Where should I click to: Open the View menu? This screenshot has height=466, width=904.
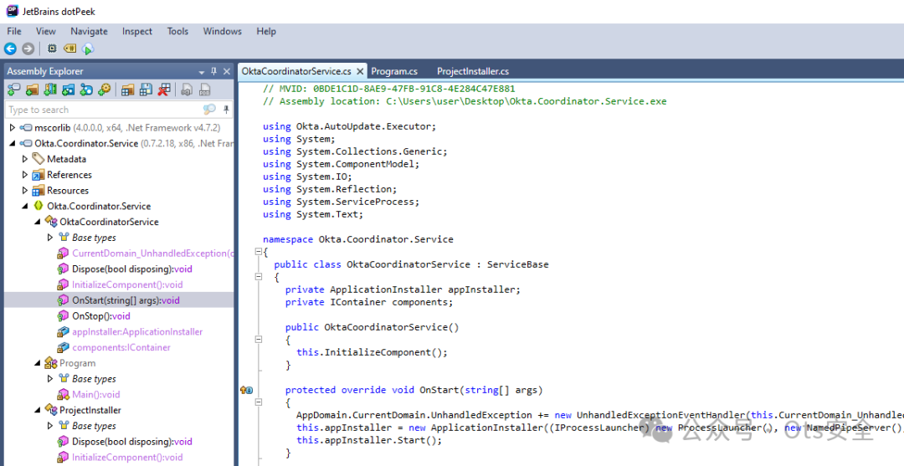coord(45,31)
